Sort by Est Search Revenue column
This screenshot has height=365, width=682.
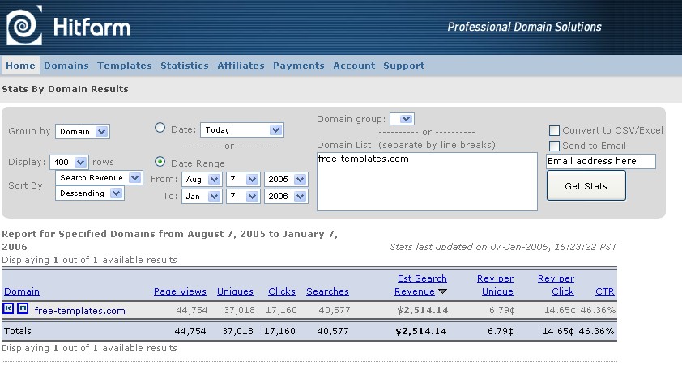click(420, 285)
